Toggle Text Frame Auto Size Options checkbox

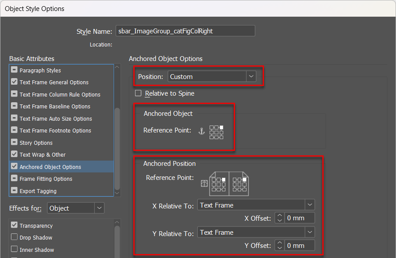14,118
